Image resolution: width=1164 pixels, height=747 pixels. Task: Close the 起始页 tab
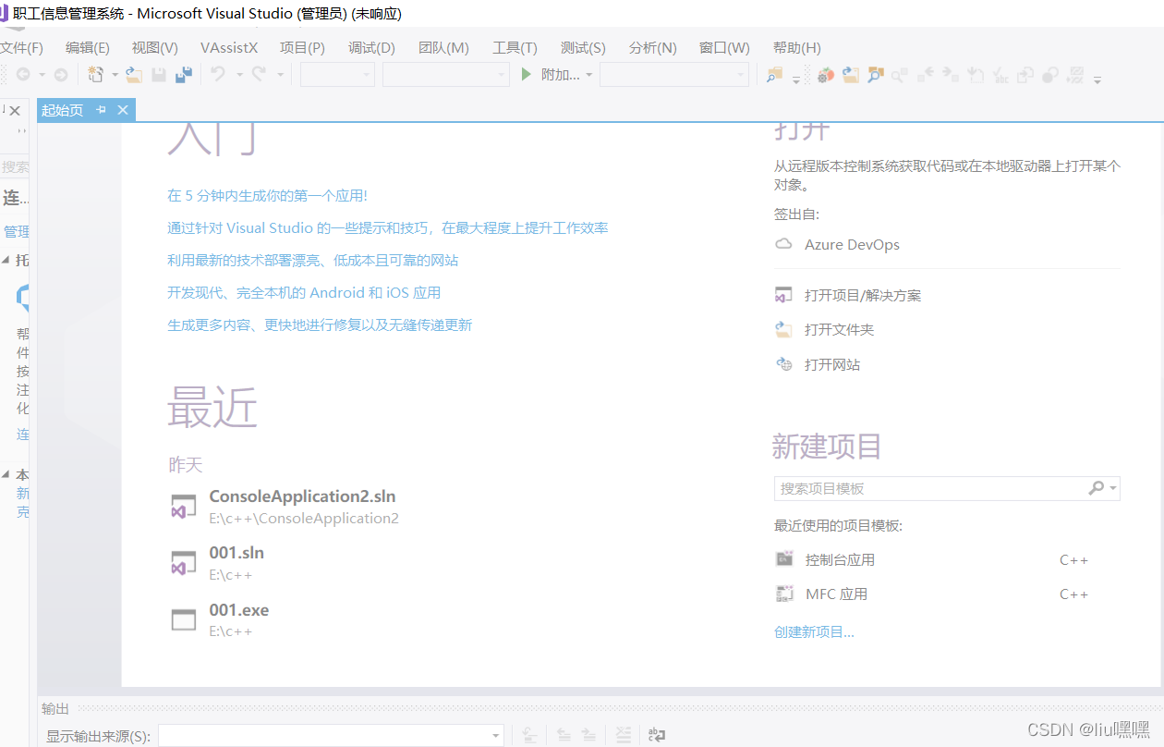pos(123,110)
